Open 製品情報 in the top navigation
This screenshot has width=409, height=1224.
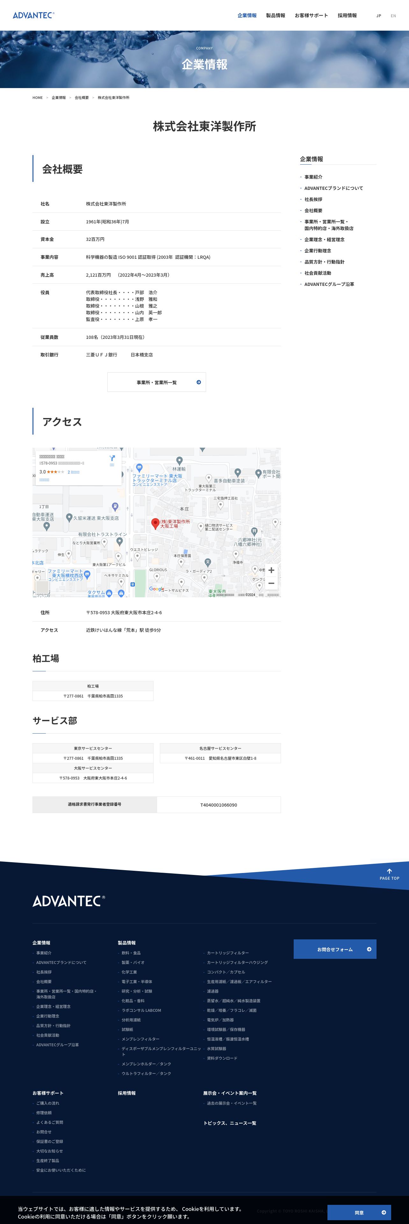point(276,16)
